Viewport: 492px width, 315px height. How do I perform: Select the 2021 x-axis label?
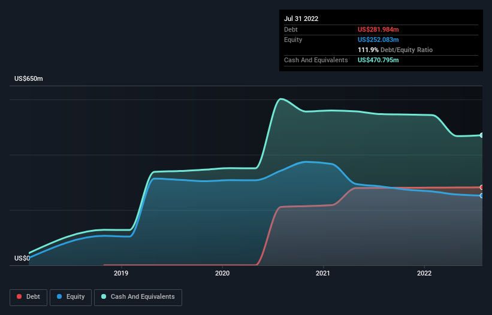323,273
